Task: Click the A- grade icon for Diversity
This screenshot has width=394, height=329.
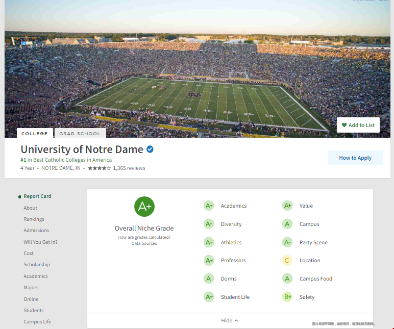Action: tap(209, 224)
